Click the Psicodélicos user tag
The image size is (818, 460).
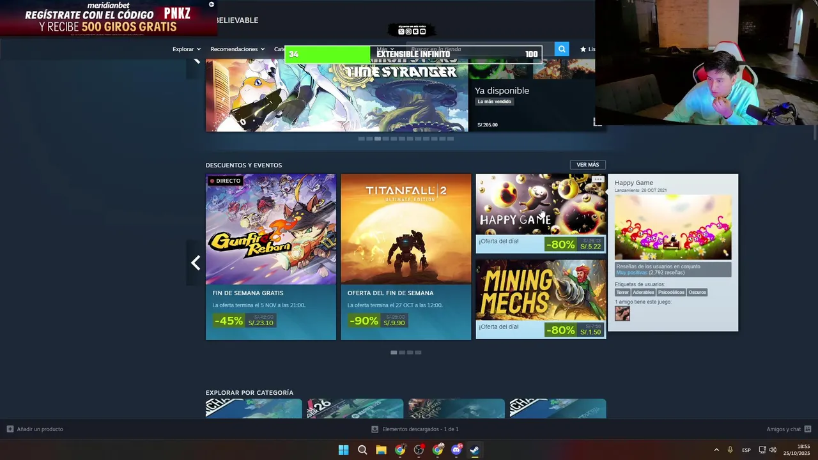click(x=671, y=293)
